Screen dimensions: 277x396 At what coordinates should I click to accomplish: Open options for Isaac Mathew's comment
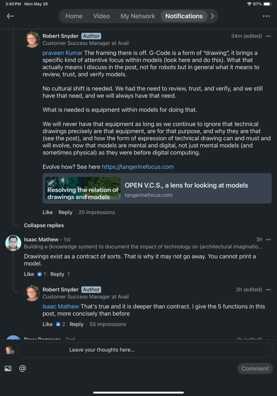[x=268, y=240]
